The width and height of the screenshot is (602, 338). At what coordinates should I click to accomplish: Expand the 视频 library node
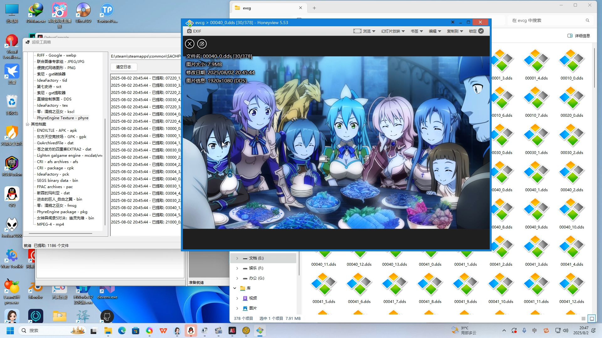(x=237, y=298)
